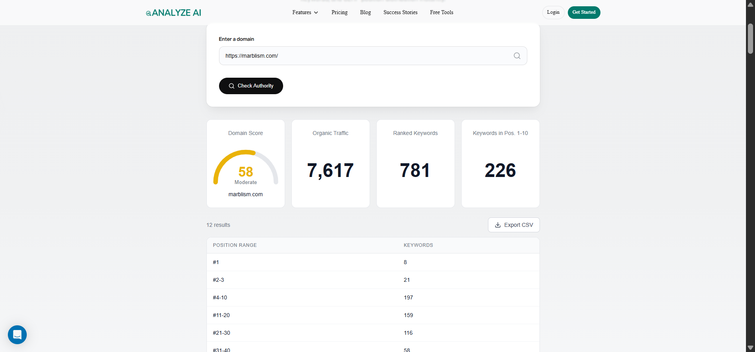Open the Pricing page

tap(339, 13)
